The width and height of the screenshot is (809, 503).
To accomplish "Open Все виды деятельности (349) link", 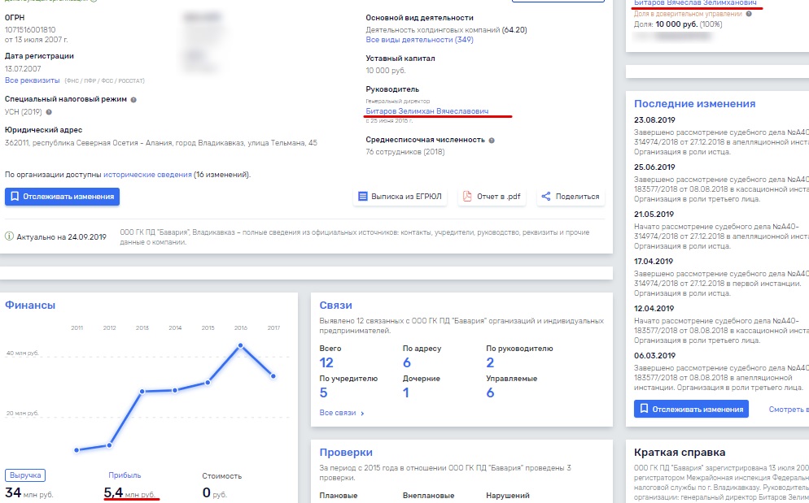I will click(419, 40).
